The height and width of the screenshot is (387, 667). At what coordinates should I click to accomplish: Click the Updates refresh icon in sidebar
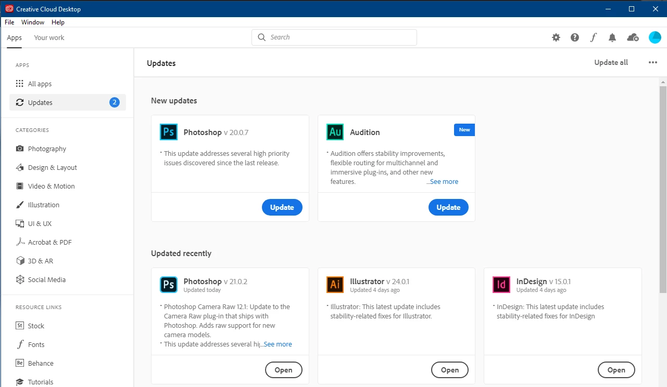(20, 102)
